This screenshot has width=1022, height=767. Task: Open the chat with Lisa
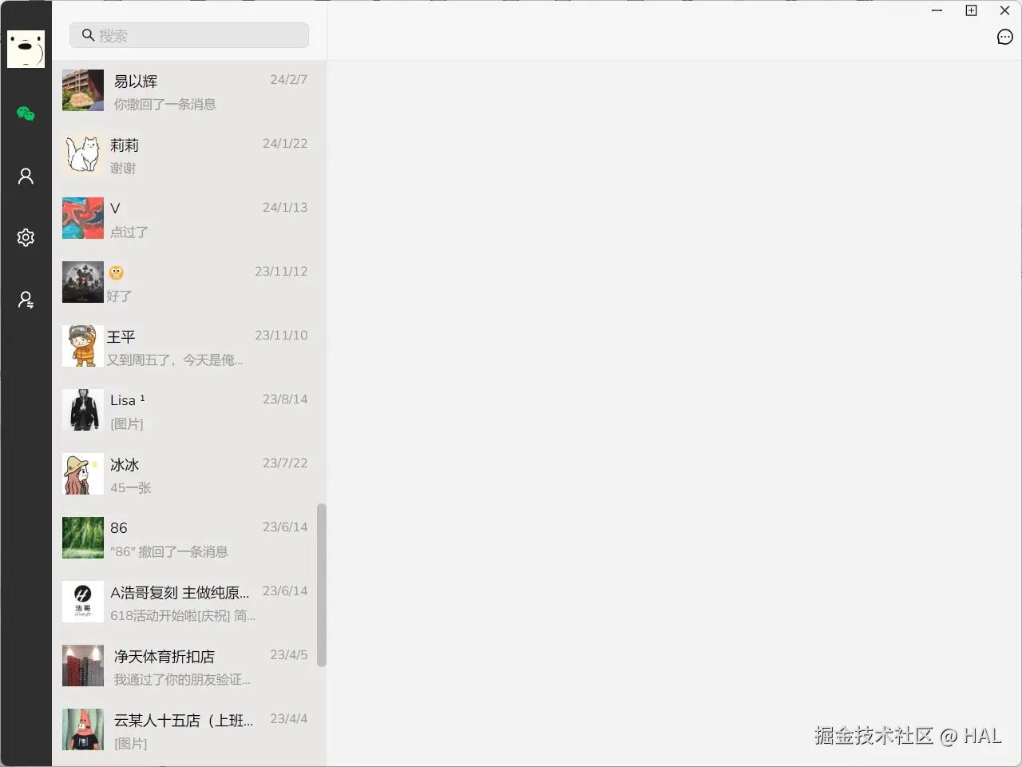(188, 410)
